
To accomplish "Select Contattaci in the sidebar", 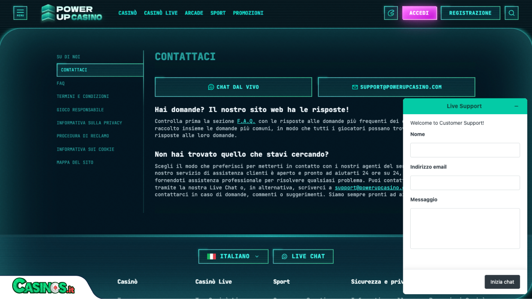I will pos(100,70).
